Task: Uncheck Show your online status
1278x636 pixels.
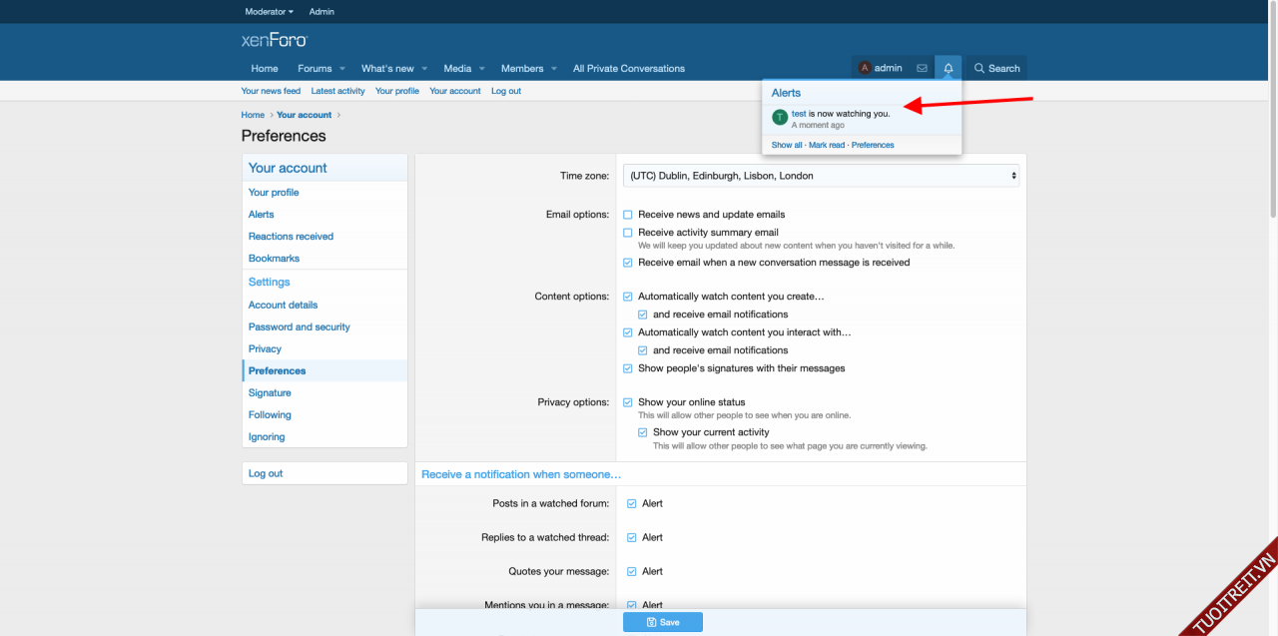Action: [628, 402]
